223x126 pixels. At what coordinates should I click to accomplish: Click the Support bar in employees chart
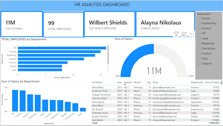[51, 59]
